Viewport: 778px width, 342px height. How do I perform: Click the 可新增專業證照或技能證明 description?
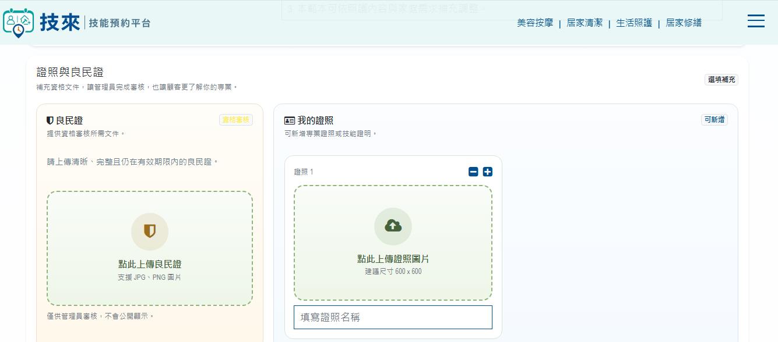click(331, 134)
